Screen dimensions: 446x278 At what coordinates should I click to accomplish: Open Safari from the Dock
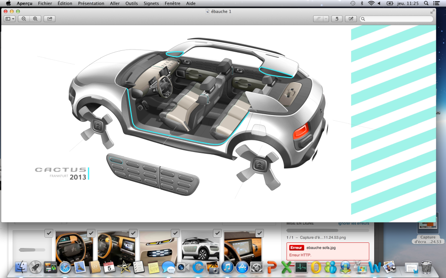[65, 267]
